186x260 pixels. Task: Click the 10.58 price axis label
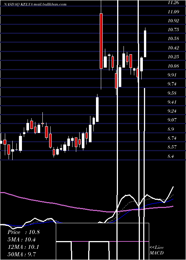(x=173, y=39)
